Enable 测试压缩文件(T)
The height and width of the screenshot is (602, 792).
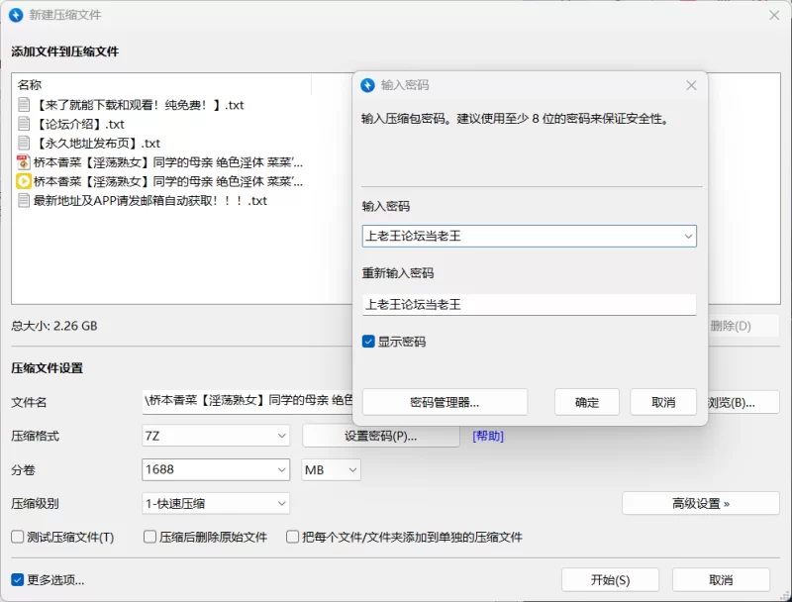pos(17,535)
